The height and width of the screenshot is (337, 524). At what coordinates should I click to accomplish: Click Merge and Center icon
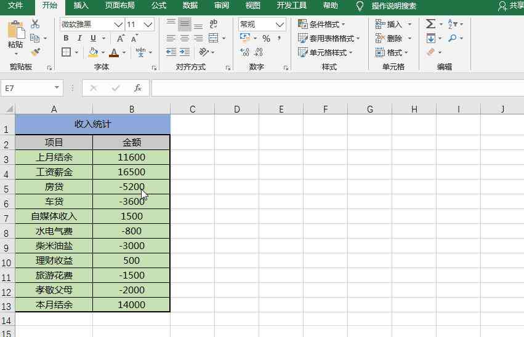213,38
